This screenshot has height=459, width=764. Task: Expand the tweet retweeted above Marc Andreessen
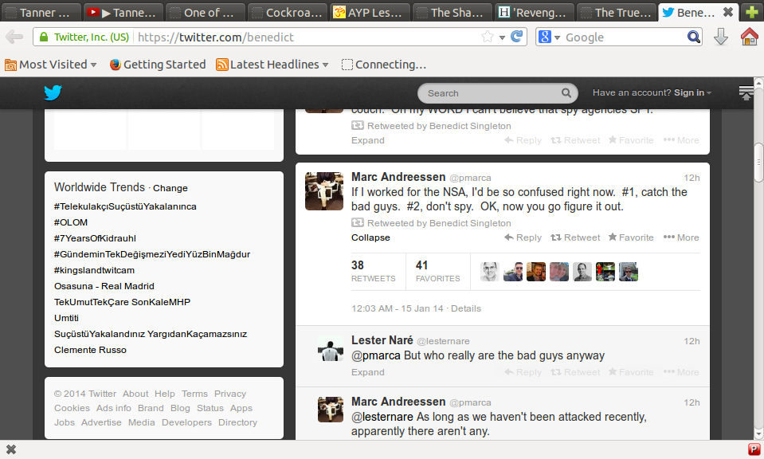(368, 140)
